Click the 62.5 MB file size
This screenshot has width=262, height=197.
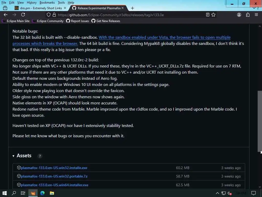[183, 185]
